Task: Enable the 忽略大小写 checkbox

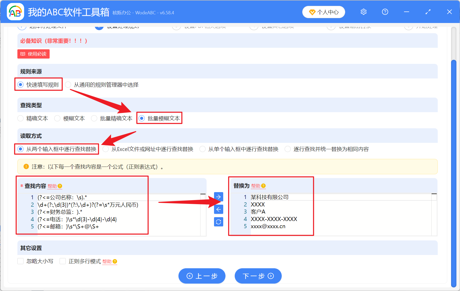Action: click(x=20, y=261)
